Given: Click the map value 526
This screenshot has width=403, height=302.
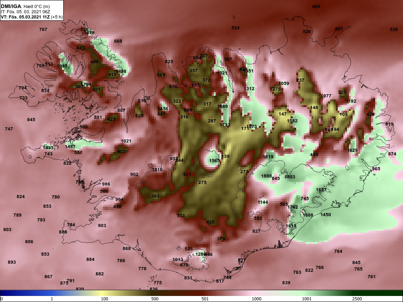Looking at the screenshot, I should tap(307, 31).
